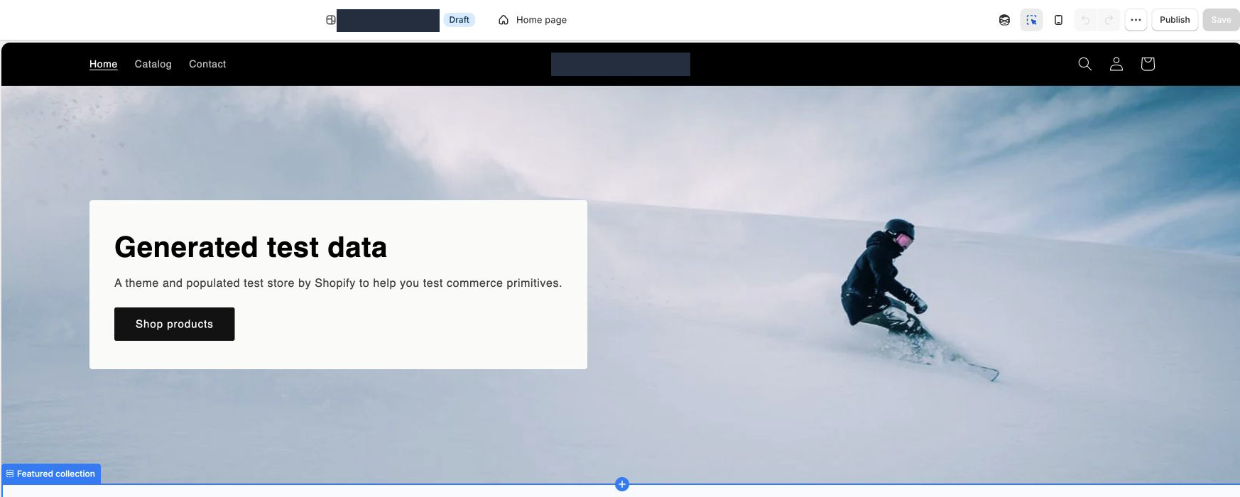Toggle the inspector selection tool
Viewport: 1240px width, 497px height.
coord(1031,20)
